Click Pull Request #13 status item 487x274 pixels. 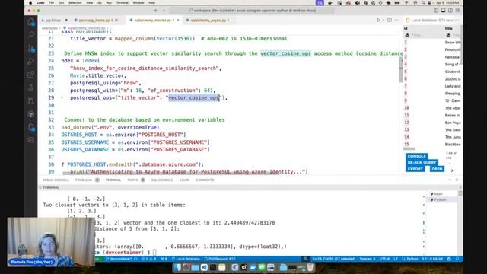click(220, 259)
